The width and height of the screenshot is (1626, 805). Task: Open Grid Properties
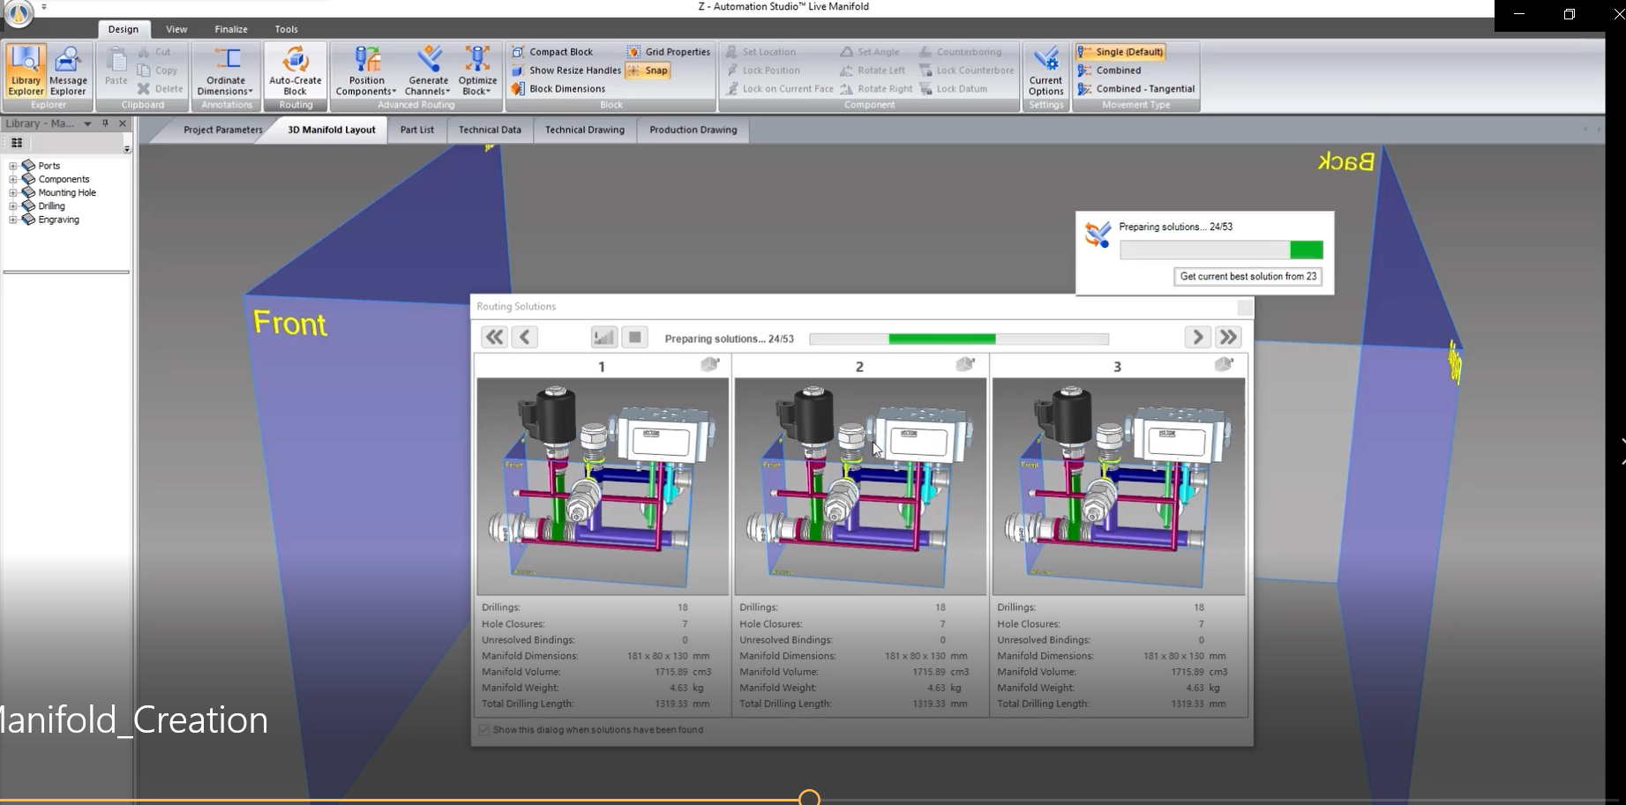tap(669, 52)
